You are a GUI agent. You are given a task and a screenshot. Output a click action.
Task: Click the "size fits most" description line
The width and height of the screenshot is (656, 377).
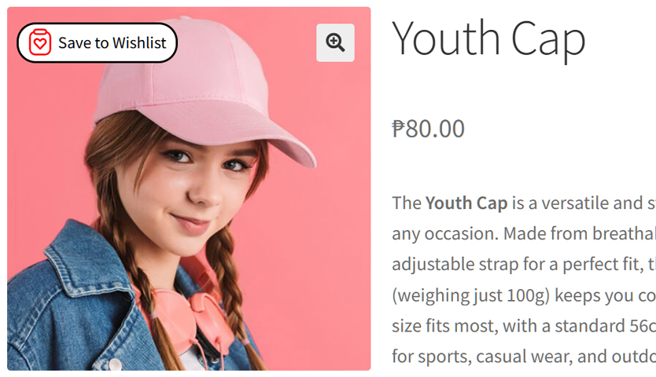pos(523,325)
